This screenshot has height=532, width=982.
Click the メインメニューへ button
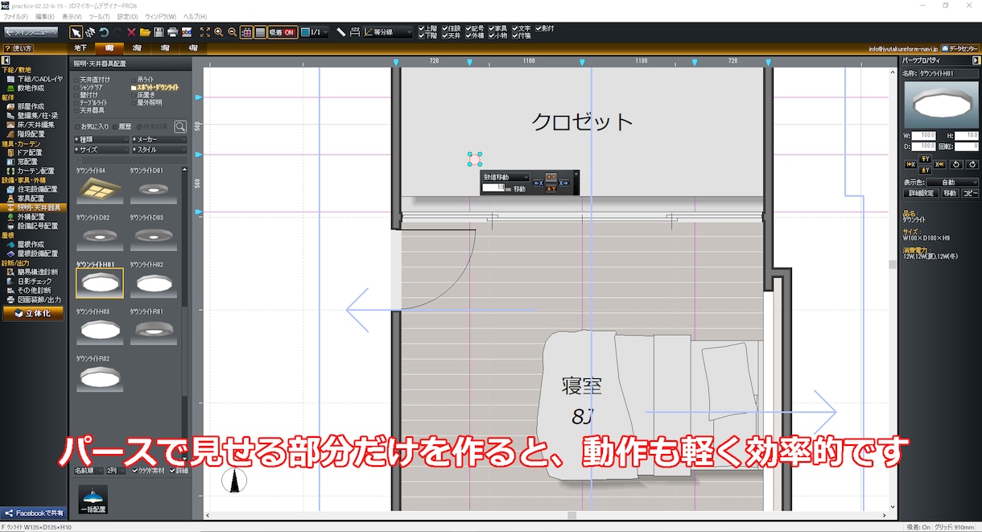[31, 32]
